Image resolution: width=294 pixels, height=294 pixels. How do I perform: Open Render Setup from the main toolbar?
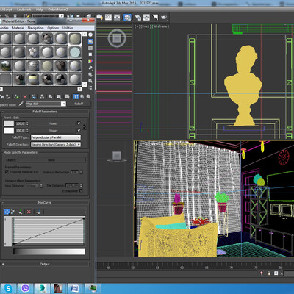tap(138, 18)
